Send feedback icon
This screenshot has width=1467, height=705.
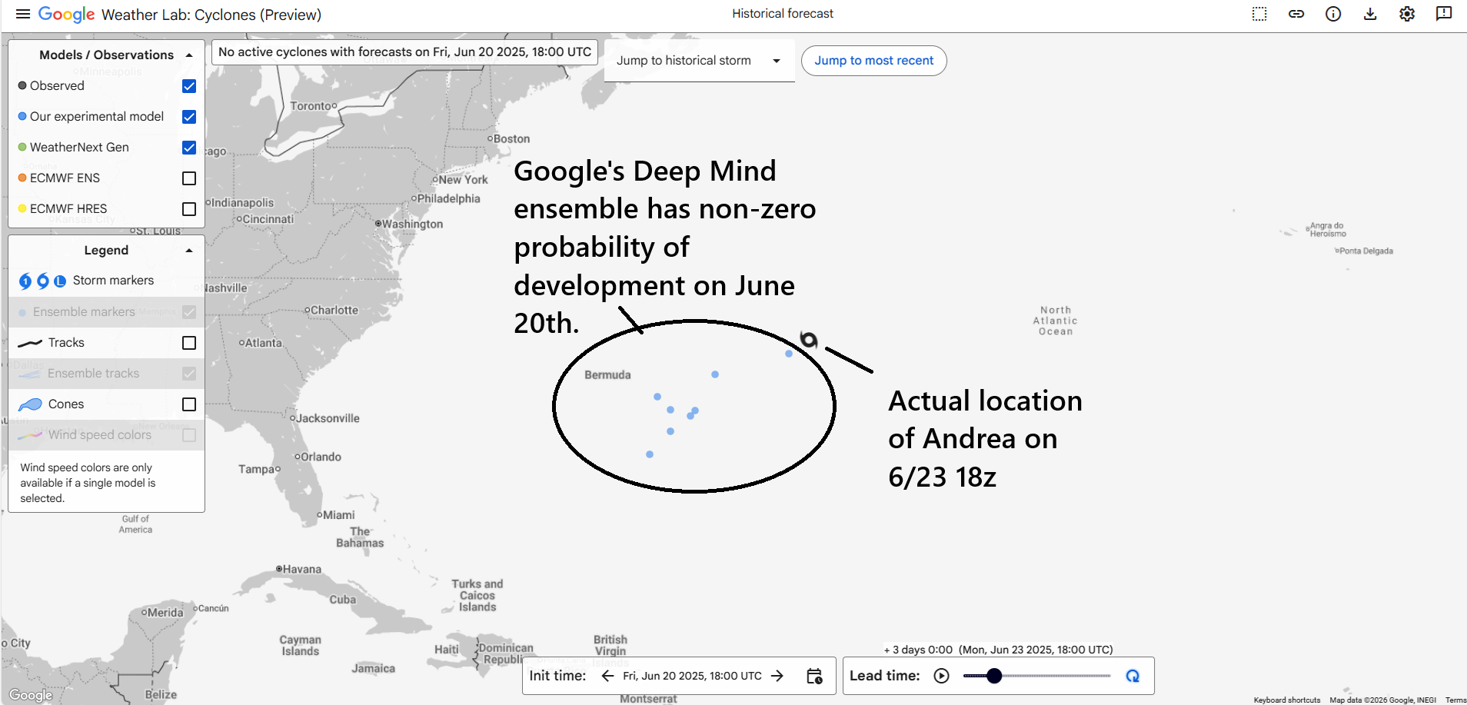pyautogui.click(x=1444, y=14)
